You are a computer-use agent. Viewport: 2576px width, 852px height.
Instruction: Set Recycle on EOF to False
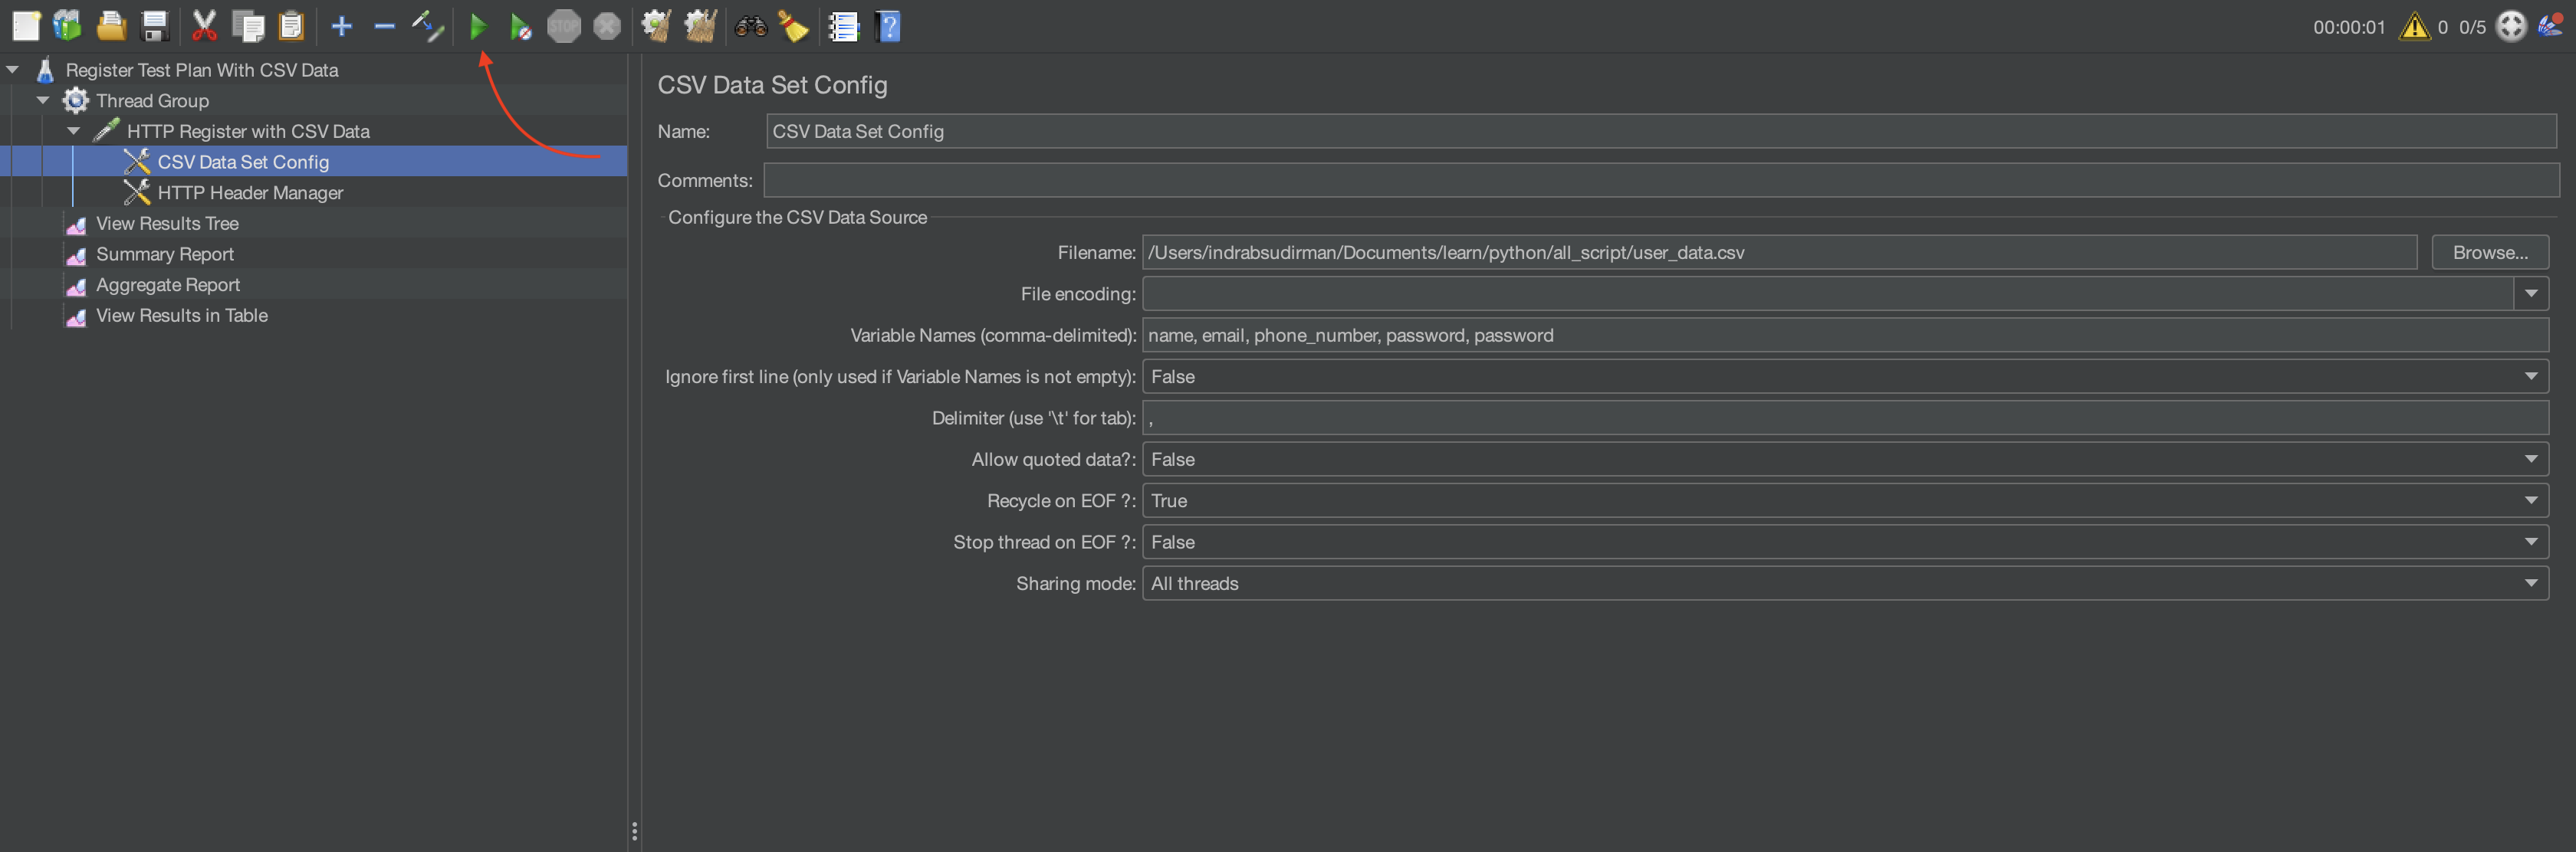point(2532,500)
